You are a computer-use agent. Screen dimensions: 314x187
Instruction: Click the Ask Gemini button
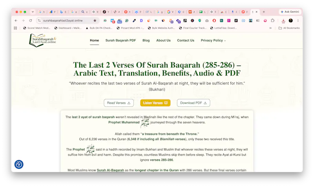click(290, 12)
